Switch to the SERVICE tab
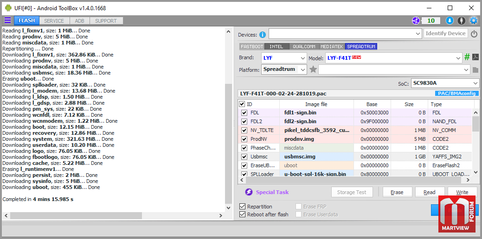482x239 pixels. [x=54, y=21]
